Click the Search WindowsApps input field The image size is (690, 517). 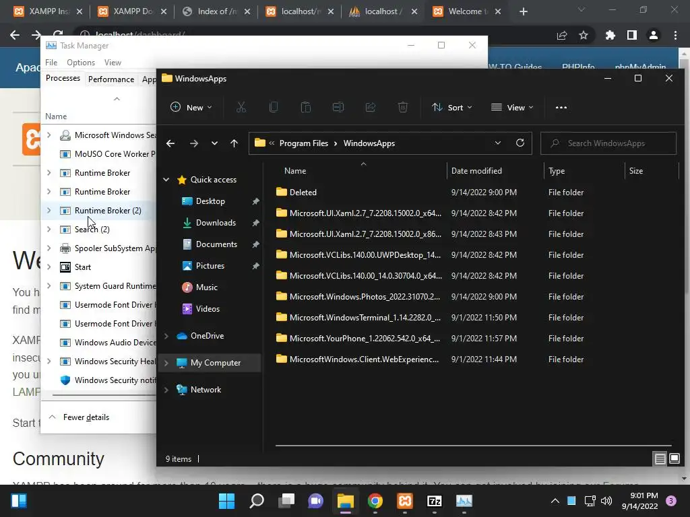[x=608, y=143]
